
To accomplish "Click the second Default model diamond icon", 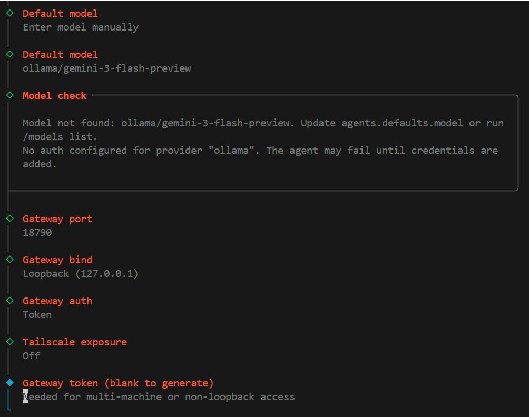I will 9,54.
